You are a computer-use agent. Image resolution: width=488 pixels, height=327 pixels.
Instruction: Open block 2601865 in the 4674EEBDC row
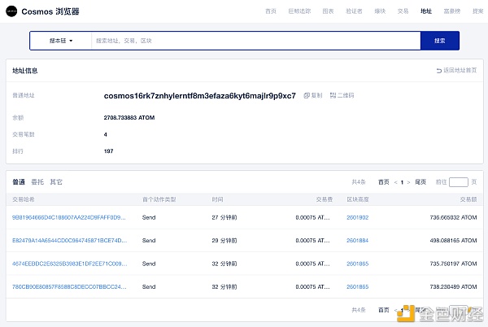click(358, 264)
